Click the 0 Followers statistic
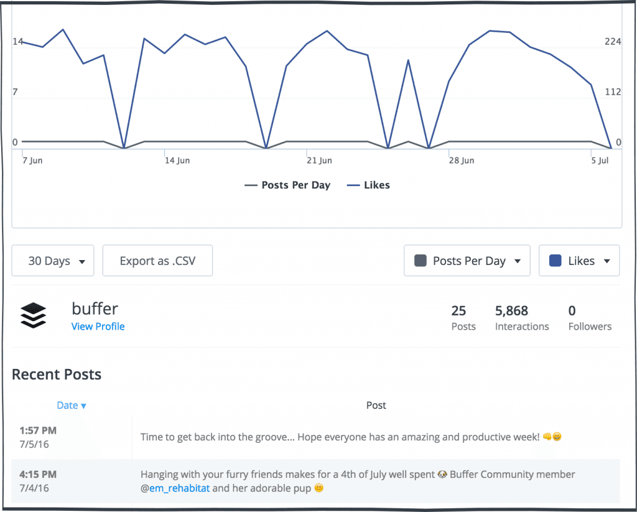The image size is (637, 512). tap(590, 317)
